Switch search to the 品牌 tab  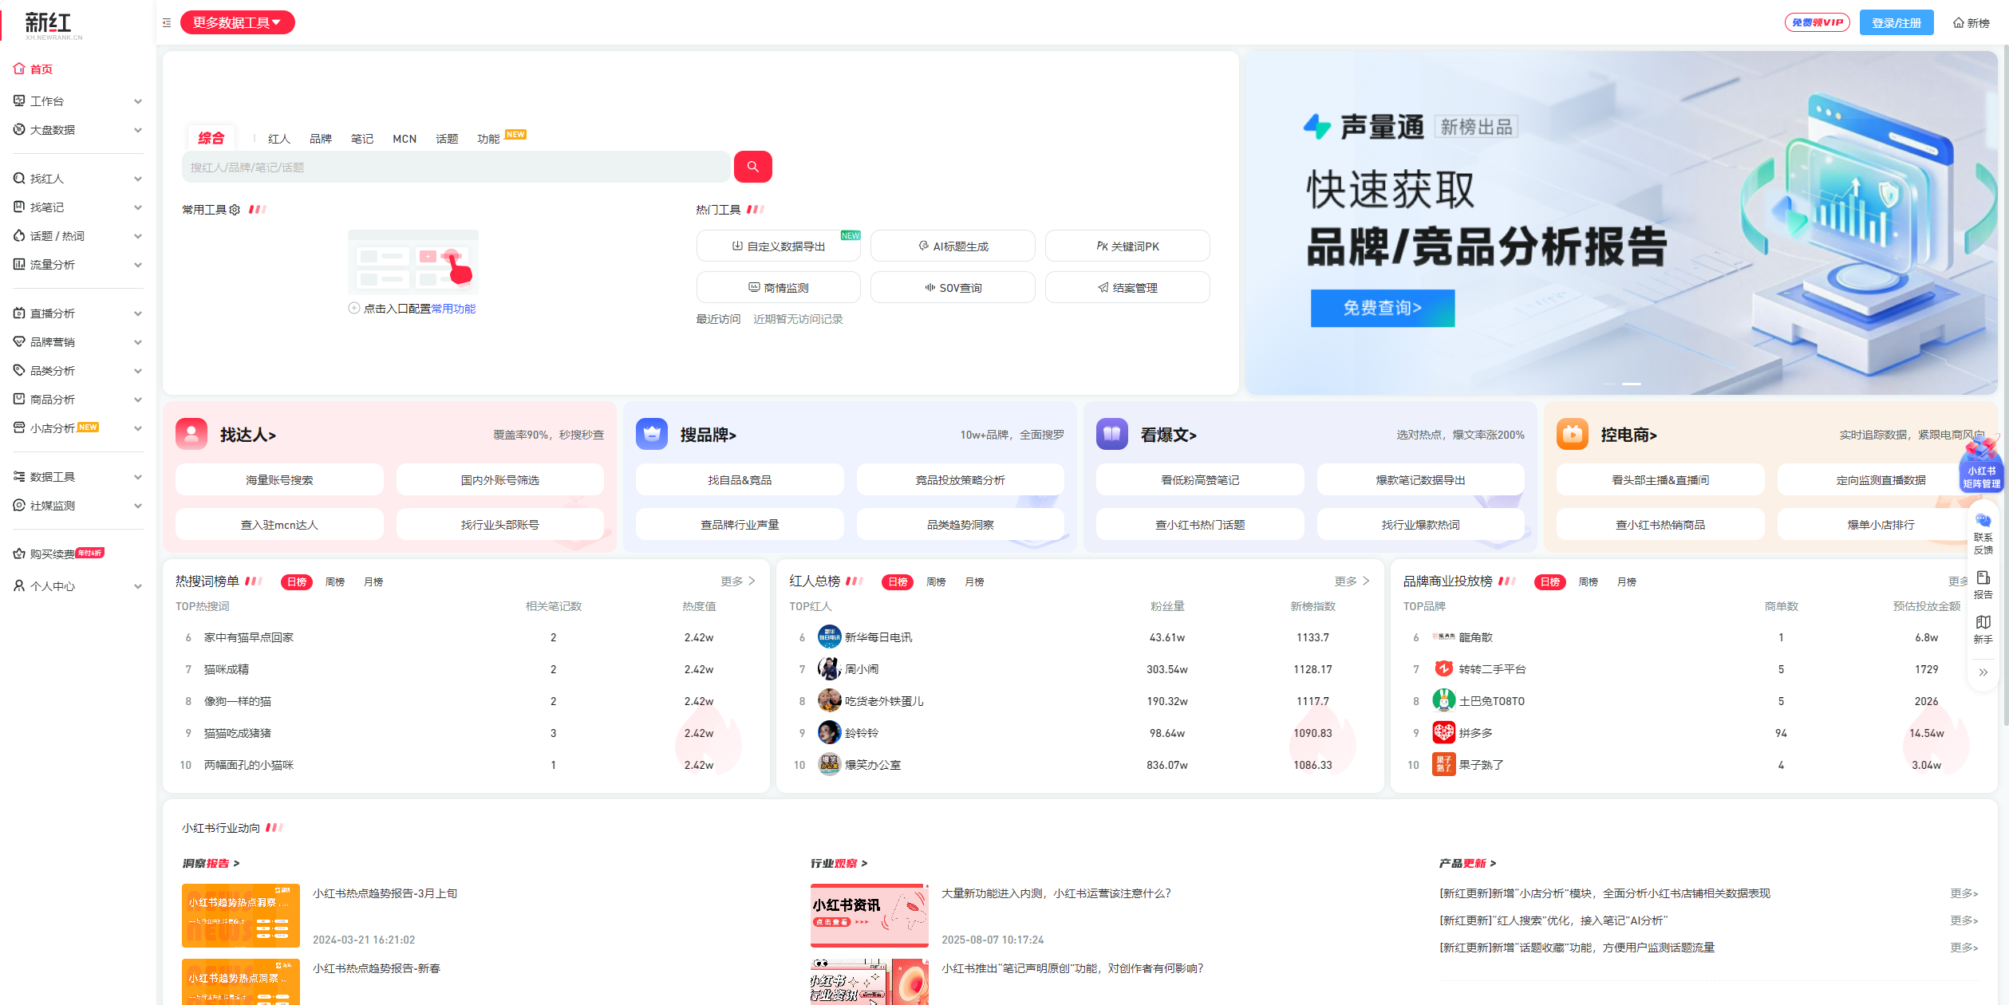[x=321, y=138]
